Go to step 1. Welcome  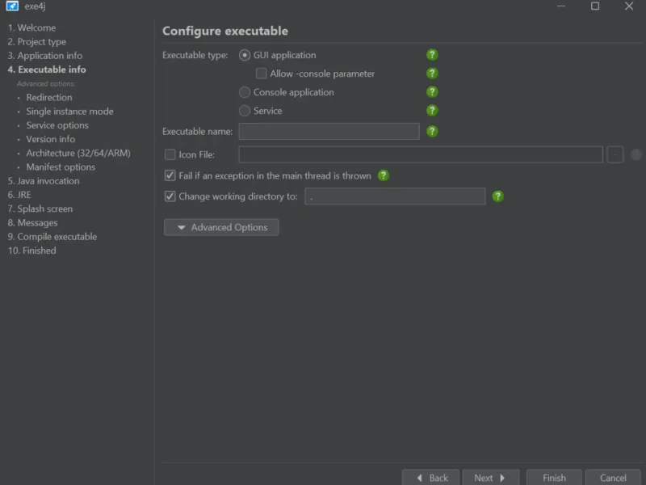pos(31,27)
